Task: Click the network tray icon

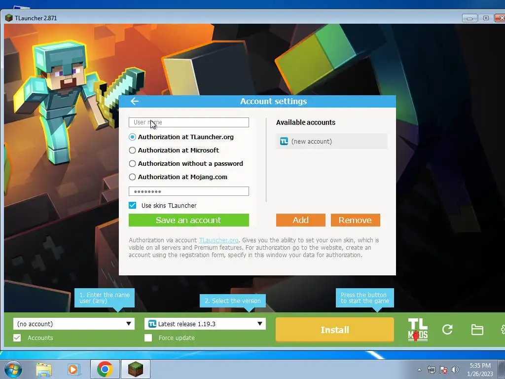Action: (x=431, y=370)
